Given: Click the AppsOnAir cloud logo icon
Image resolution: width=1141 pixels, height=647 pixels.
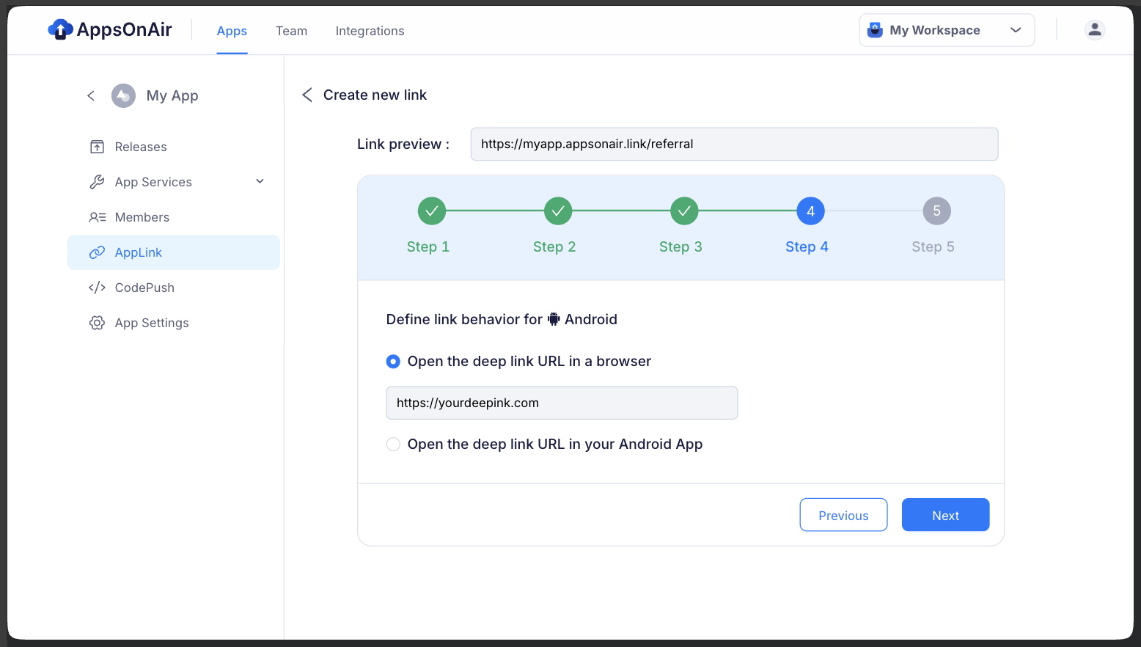Looking at the screenshot, I should point(60,29).
